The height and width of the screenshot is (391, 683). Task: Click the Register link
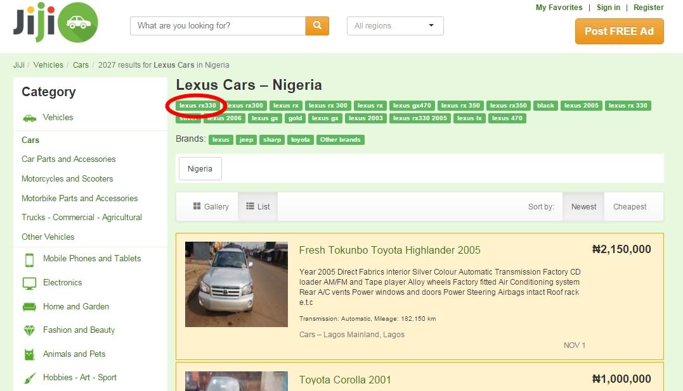point(648,8)
